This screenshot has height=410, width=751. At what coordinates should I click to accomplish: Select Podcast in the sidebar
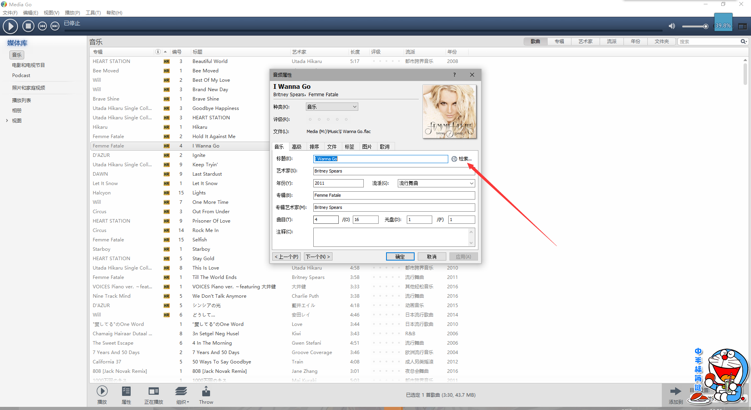(x=21, y=76)
